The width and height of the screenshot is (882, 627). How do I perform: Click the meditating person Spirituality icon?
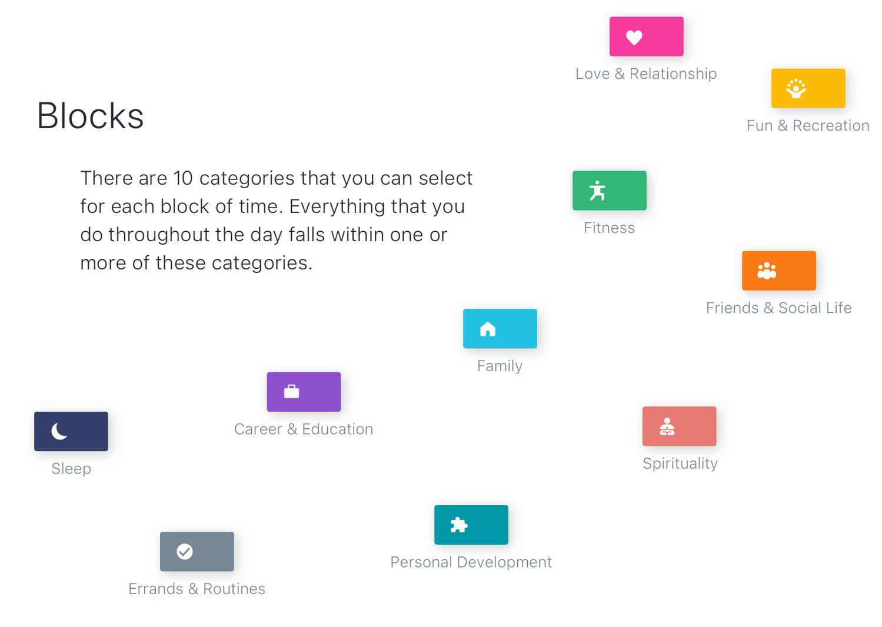tap(667, 426)
